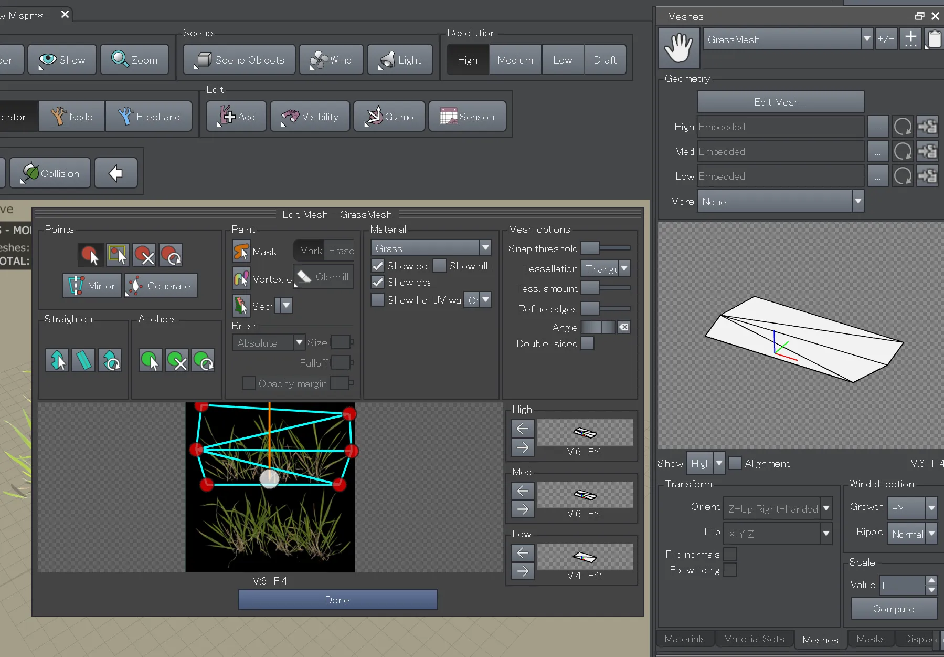944x657 pixels.
Task: Select the Gizmo tool in Edit toolbar
Action: click(389, 117)
